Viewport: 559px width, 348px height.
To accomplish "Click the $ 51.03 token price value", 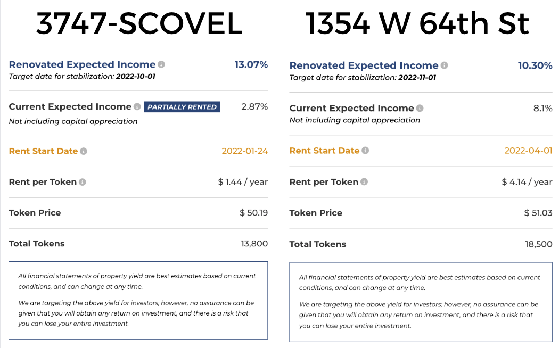I will click(x=538, y=213).
